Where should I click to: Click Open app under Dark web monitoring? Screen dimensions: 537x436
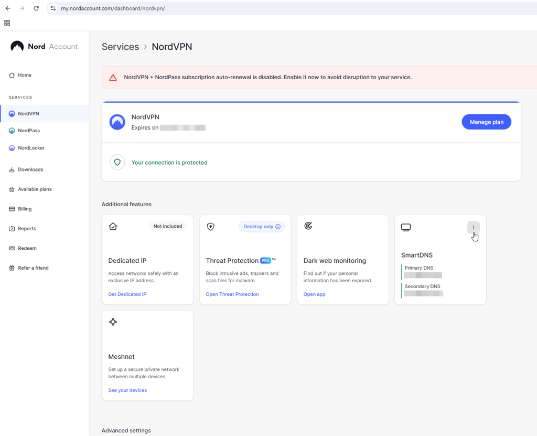(x=315, y=294)
